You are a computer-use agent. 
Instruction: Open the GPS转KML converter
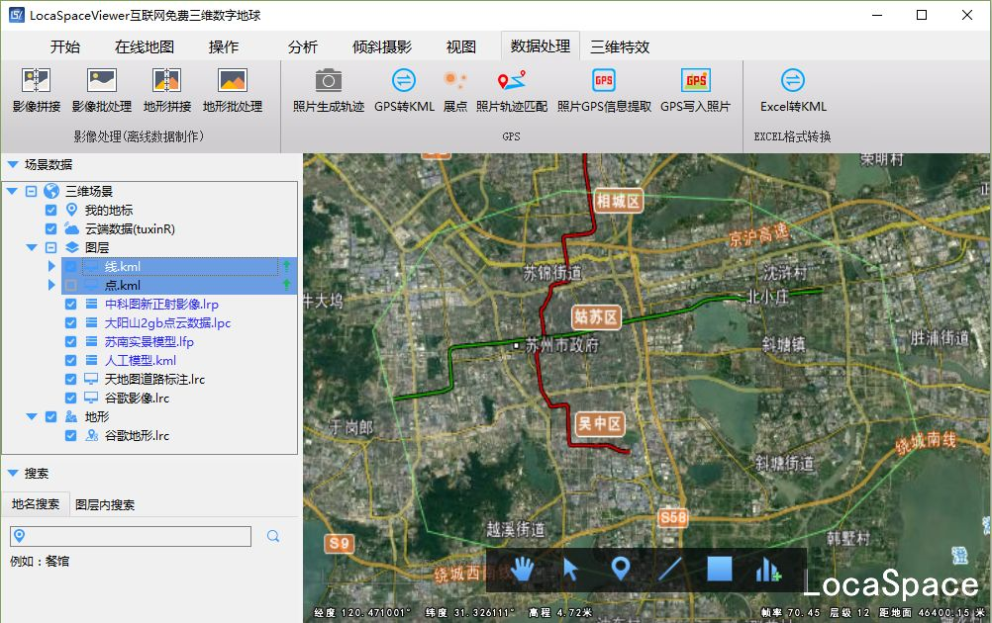click(404, 90)
